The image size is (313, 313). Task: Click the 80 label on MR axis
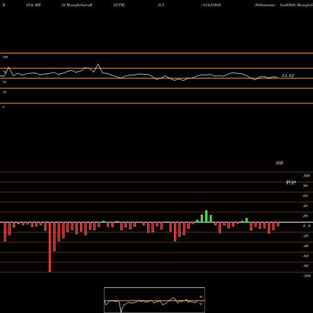point(305,186)
